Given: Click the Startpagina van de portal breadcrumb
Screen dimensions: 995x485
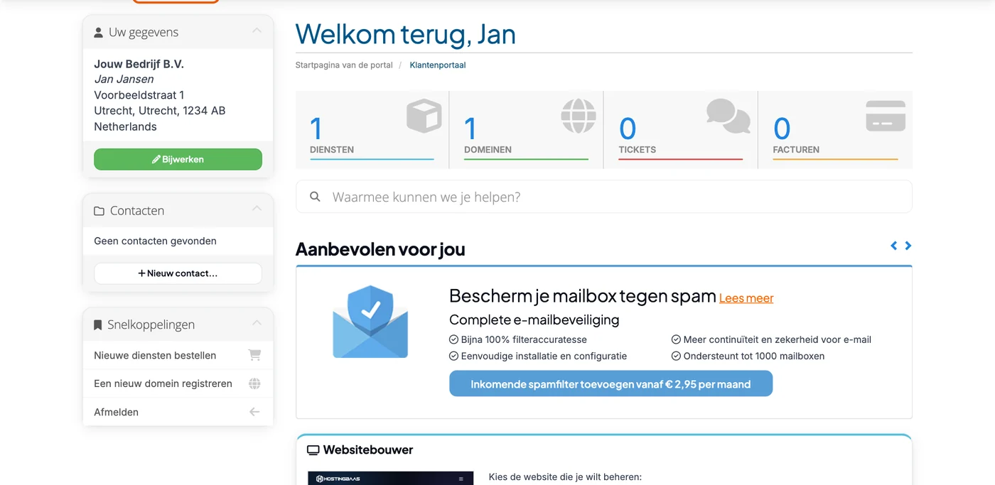Looking at the screenshot, I should tap(344, 65).
